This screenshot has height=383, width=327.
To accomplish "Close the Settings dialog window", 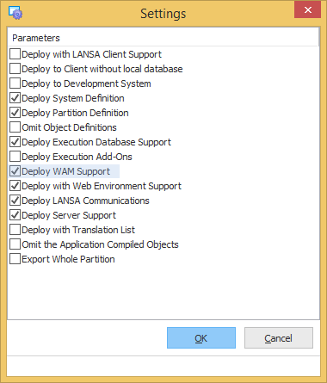I will (308, 9).
